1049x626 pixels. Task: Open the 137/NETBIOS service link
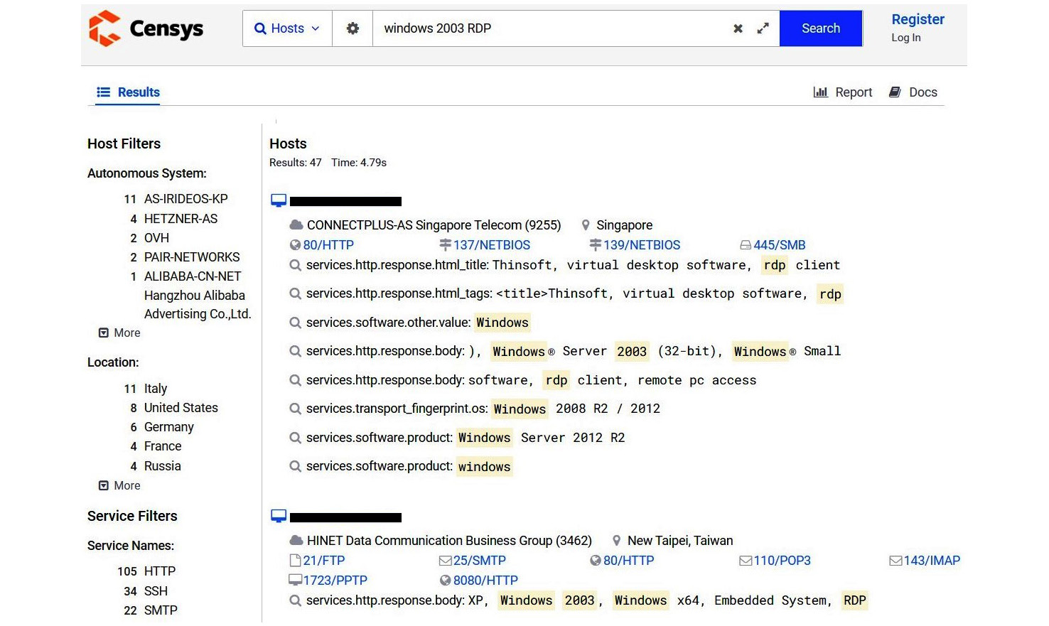[x=492, y=245]
